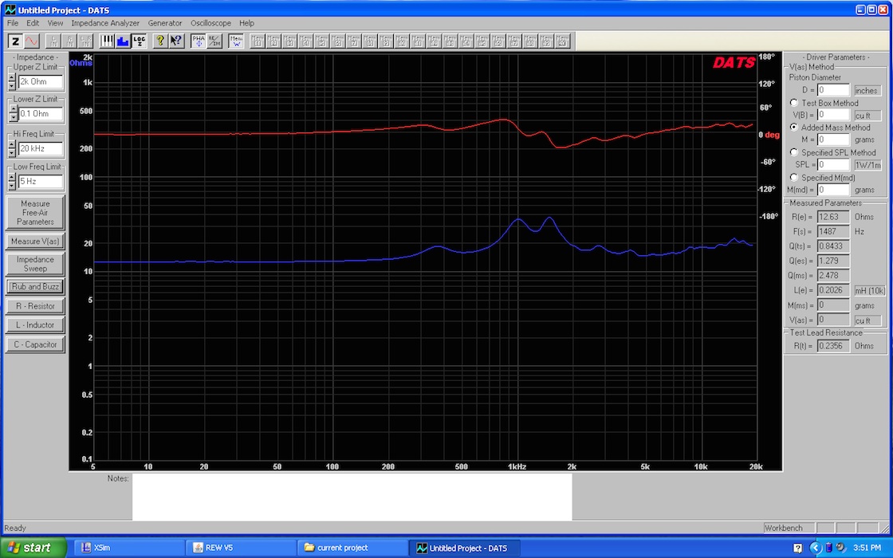Select memory slot 3 icon

click(x=289, y=41)
